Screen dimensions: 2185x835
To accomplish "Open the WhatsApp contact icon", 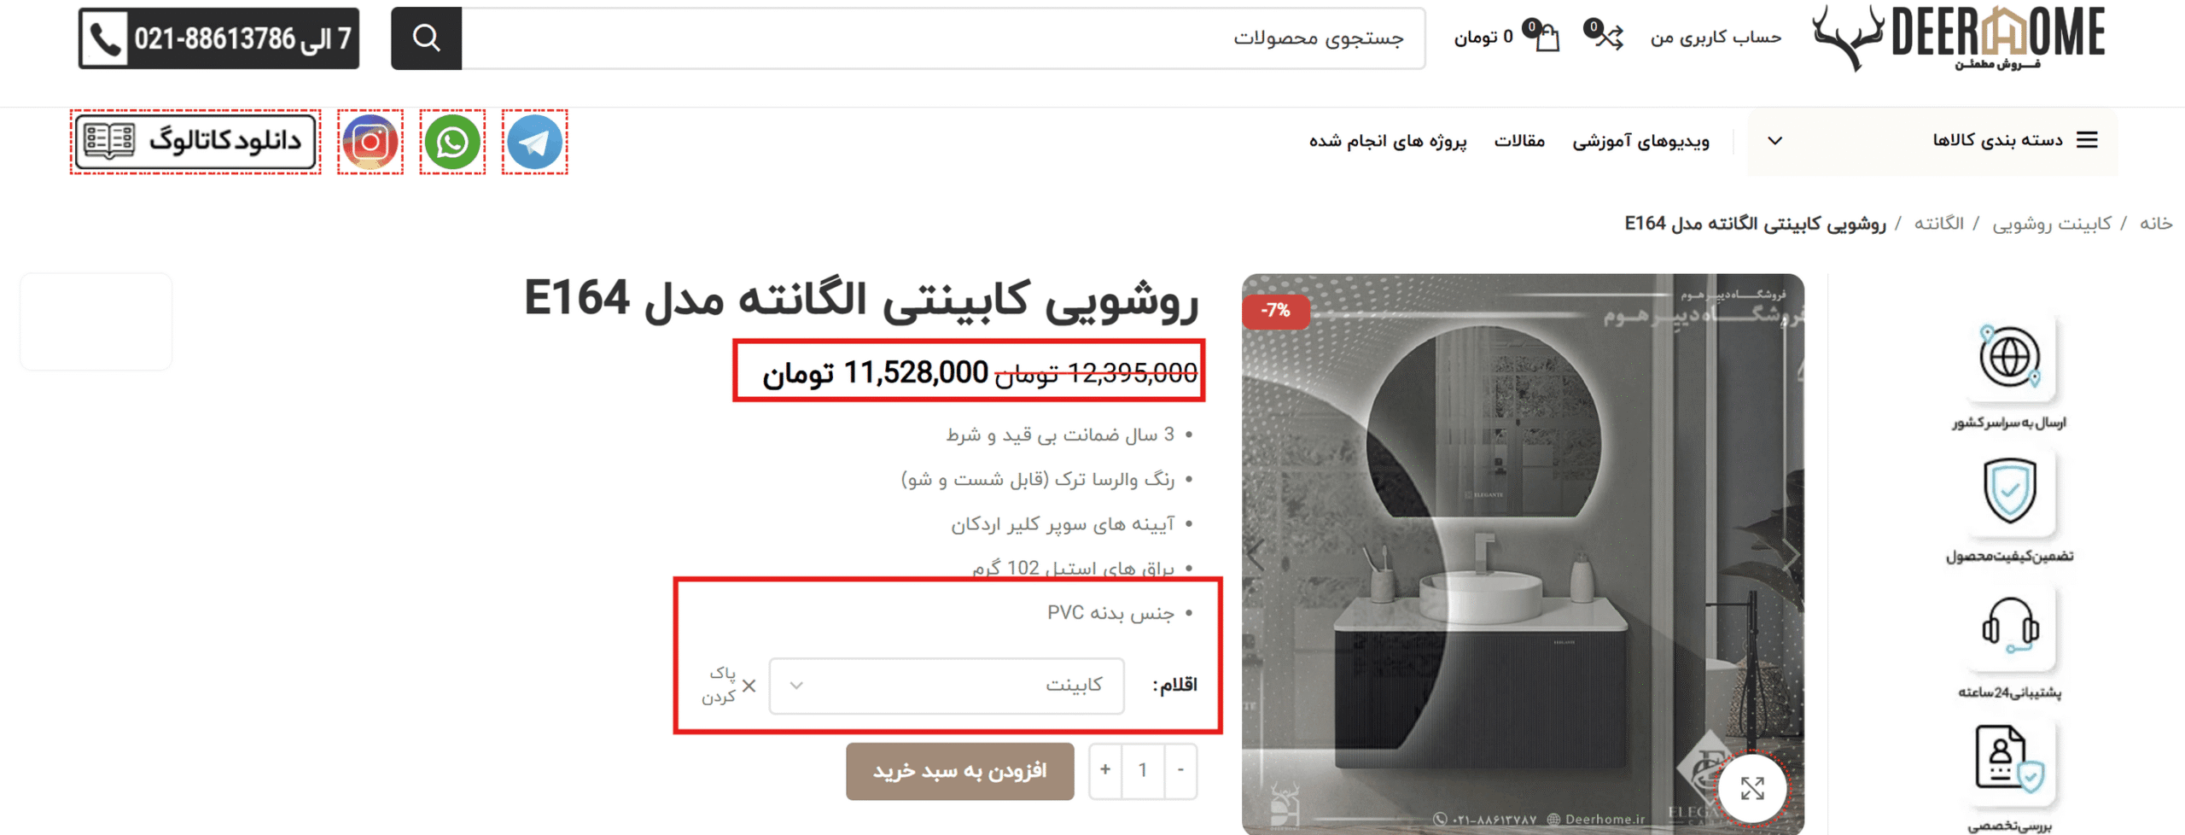I will coord(452,142).
